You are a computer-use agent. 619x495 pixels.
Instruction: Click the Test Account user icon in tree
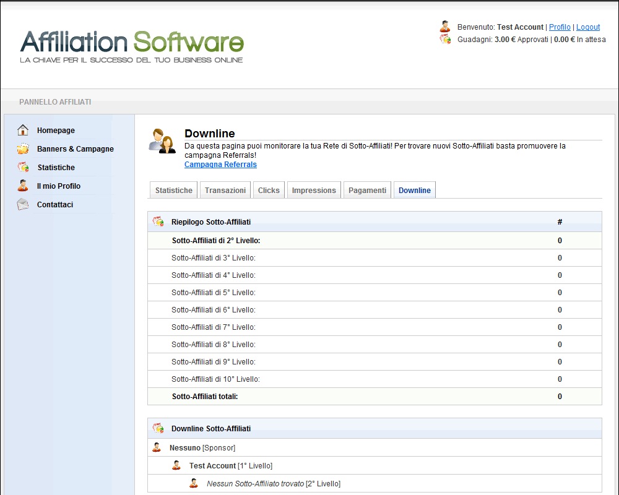tap(176, 465)
